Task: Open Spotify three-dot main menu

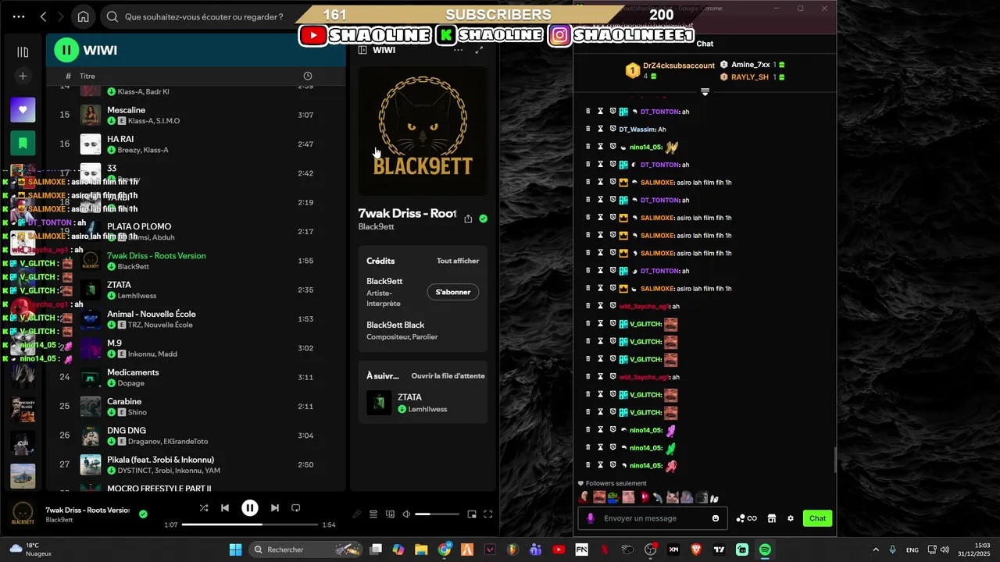Action: click(x=18, y=16)
